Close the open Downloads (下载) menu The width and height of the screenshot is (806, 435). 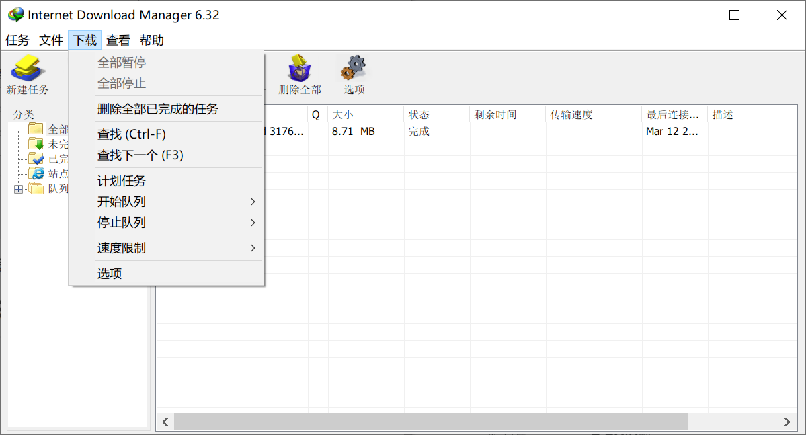[85, 40]
